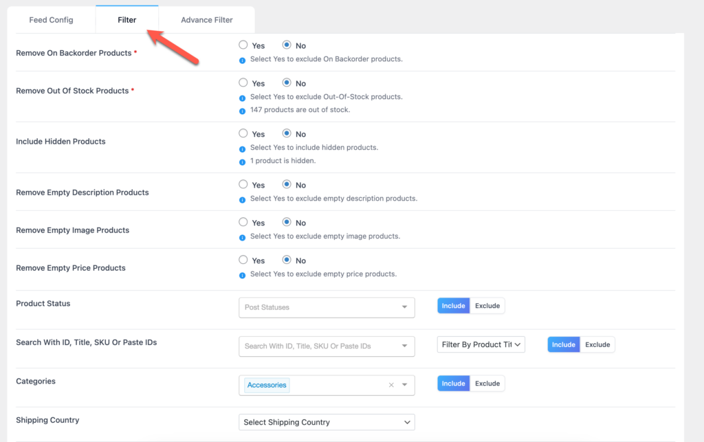Clear the Accessories category with the X icon

point(391,385)
